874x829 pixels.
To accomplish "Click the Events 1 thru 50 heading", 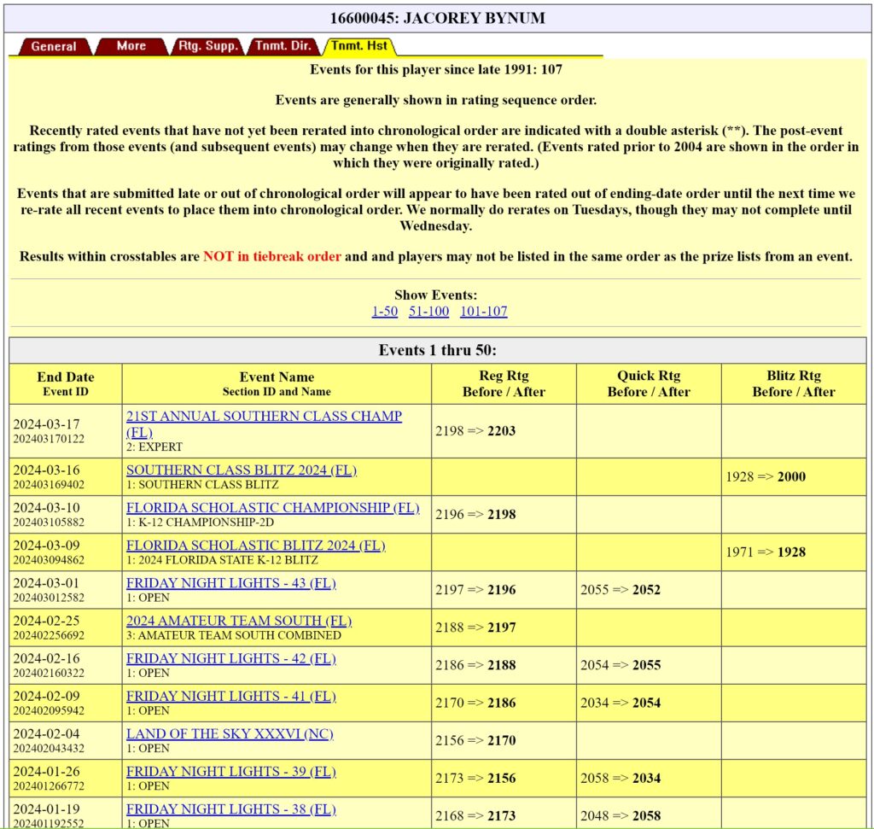I will pos(438,350).
